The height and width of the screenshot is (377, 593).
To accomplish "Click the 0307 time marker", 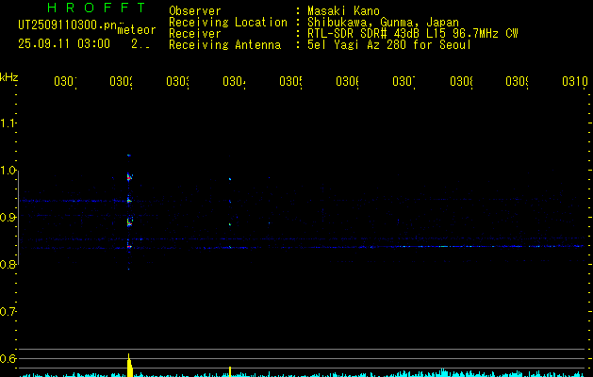I will [404, 81].
